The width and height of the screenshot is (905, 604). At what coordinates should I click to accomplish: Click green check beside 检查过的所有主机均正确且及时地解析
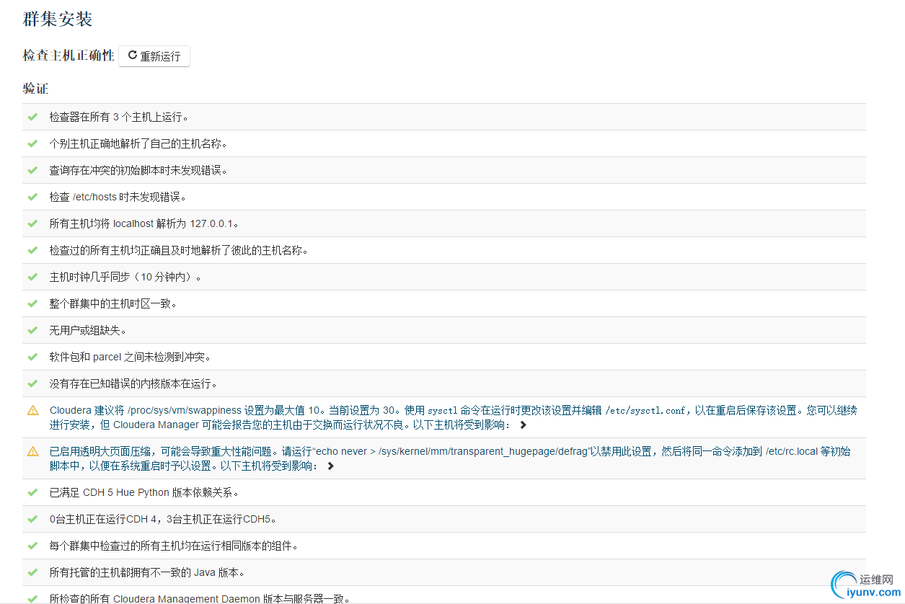click(32, 250)
